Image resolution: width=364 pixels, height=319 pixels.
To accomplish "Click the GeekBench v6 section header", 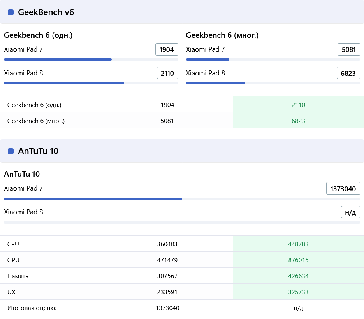I will point(182,12).
